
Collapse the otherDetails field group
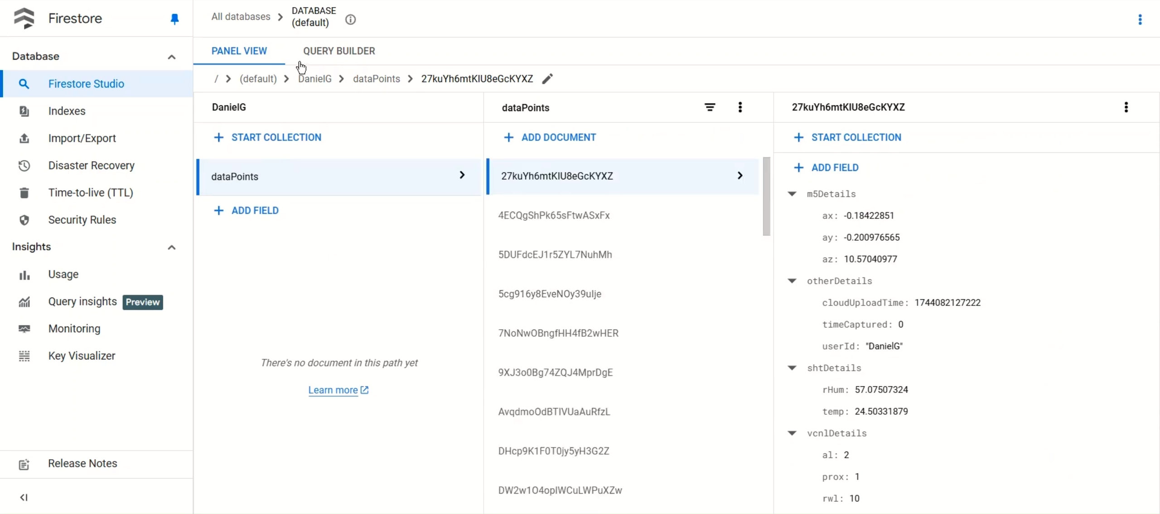point(792,281)
